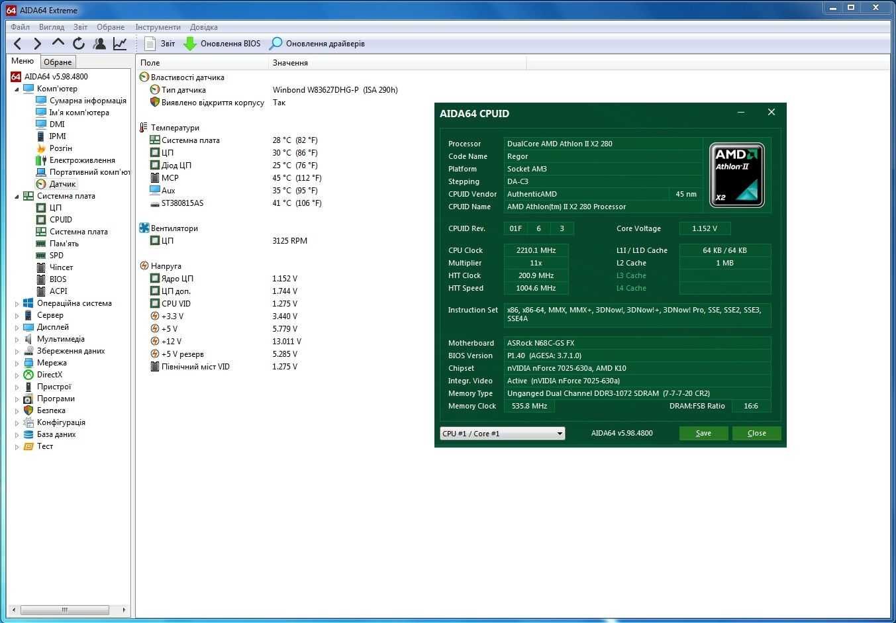Image resolution: width=896 pixels, height=623 pixels.
Task: Collapse the Комп'ютер tree branch
Action: [x=17, y=89]
